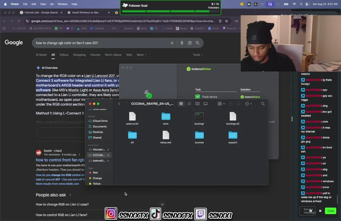Expand the More search filters dropdown
341x221 pixels.
[141, 55]
